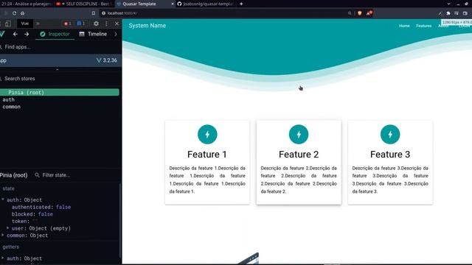The height and width of the screenshot is (265, 472).
Task: Open the tab search chevron in the title bar
Action: [x=448, y=4]
